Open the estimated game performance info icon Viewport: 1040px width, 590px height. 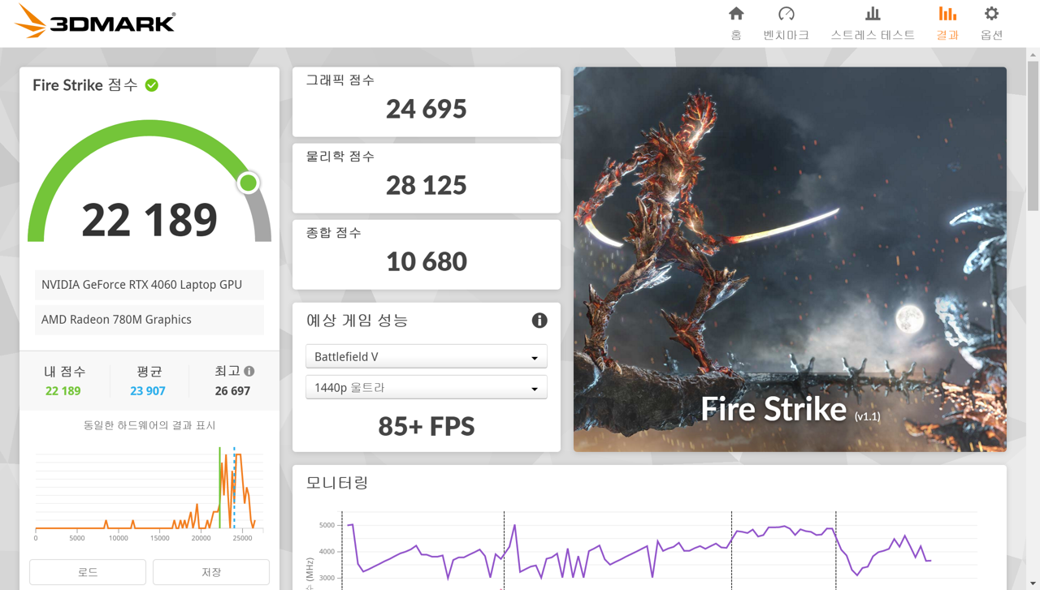coord(539,321)
